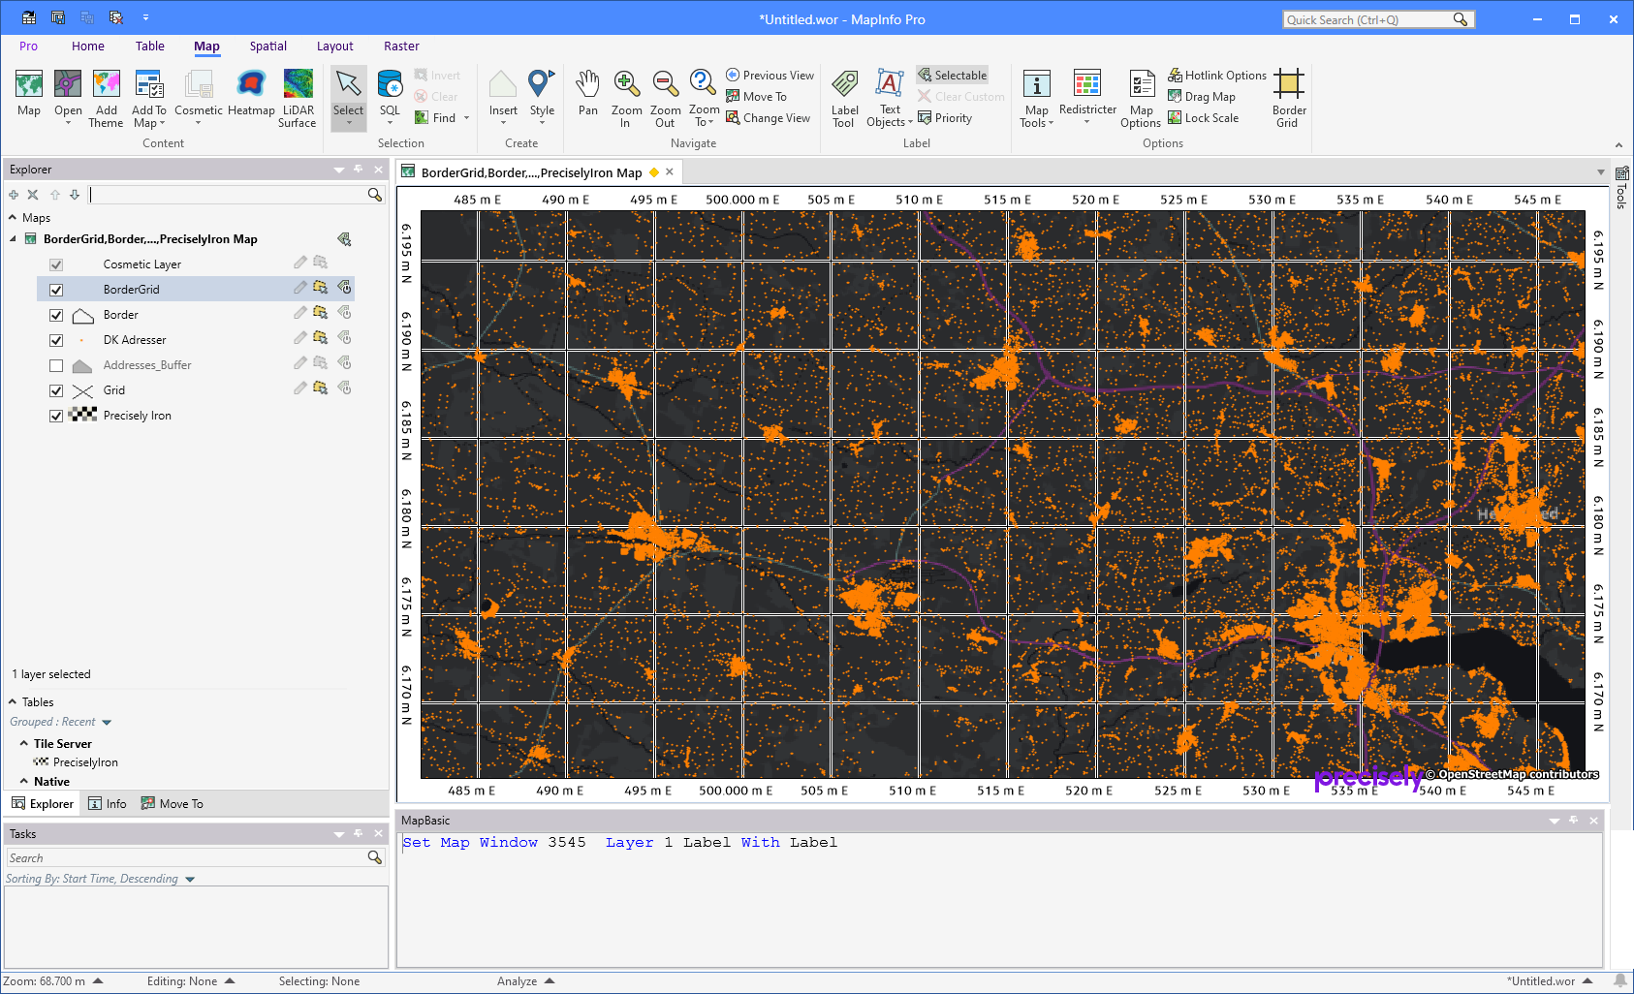Expand the Zoom status bar menu
1634x994 pixels.
[98, 980]
